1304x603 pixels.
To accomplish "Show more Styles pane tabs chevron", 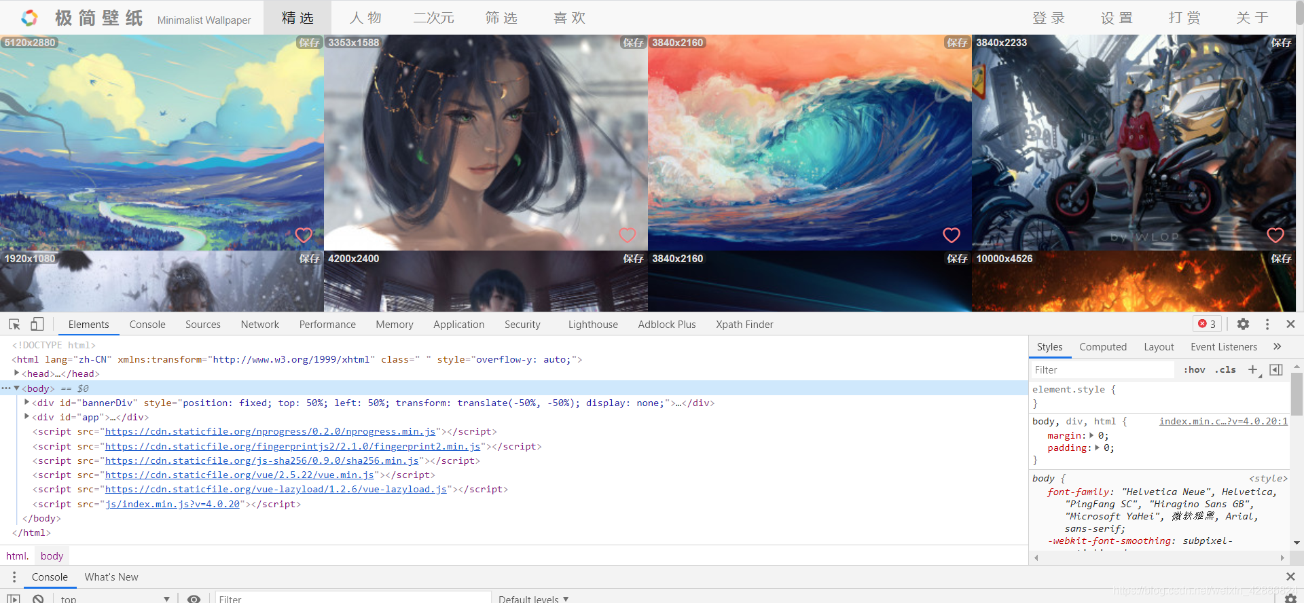I will coord(1278,346).
